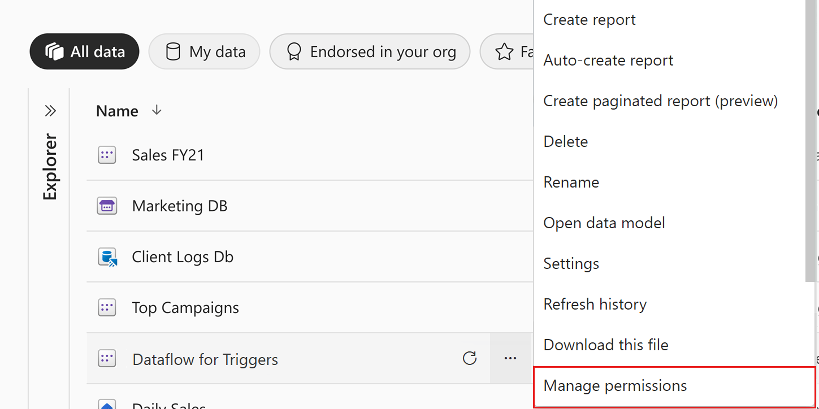Click the stacked layers icon on All data
Screen dimensions: 819x409
55,51
